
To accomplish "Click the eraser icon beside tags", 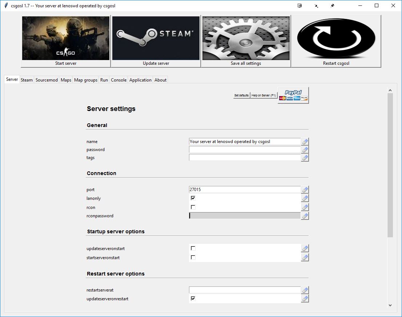I will point(305,157).
